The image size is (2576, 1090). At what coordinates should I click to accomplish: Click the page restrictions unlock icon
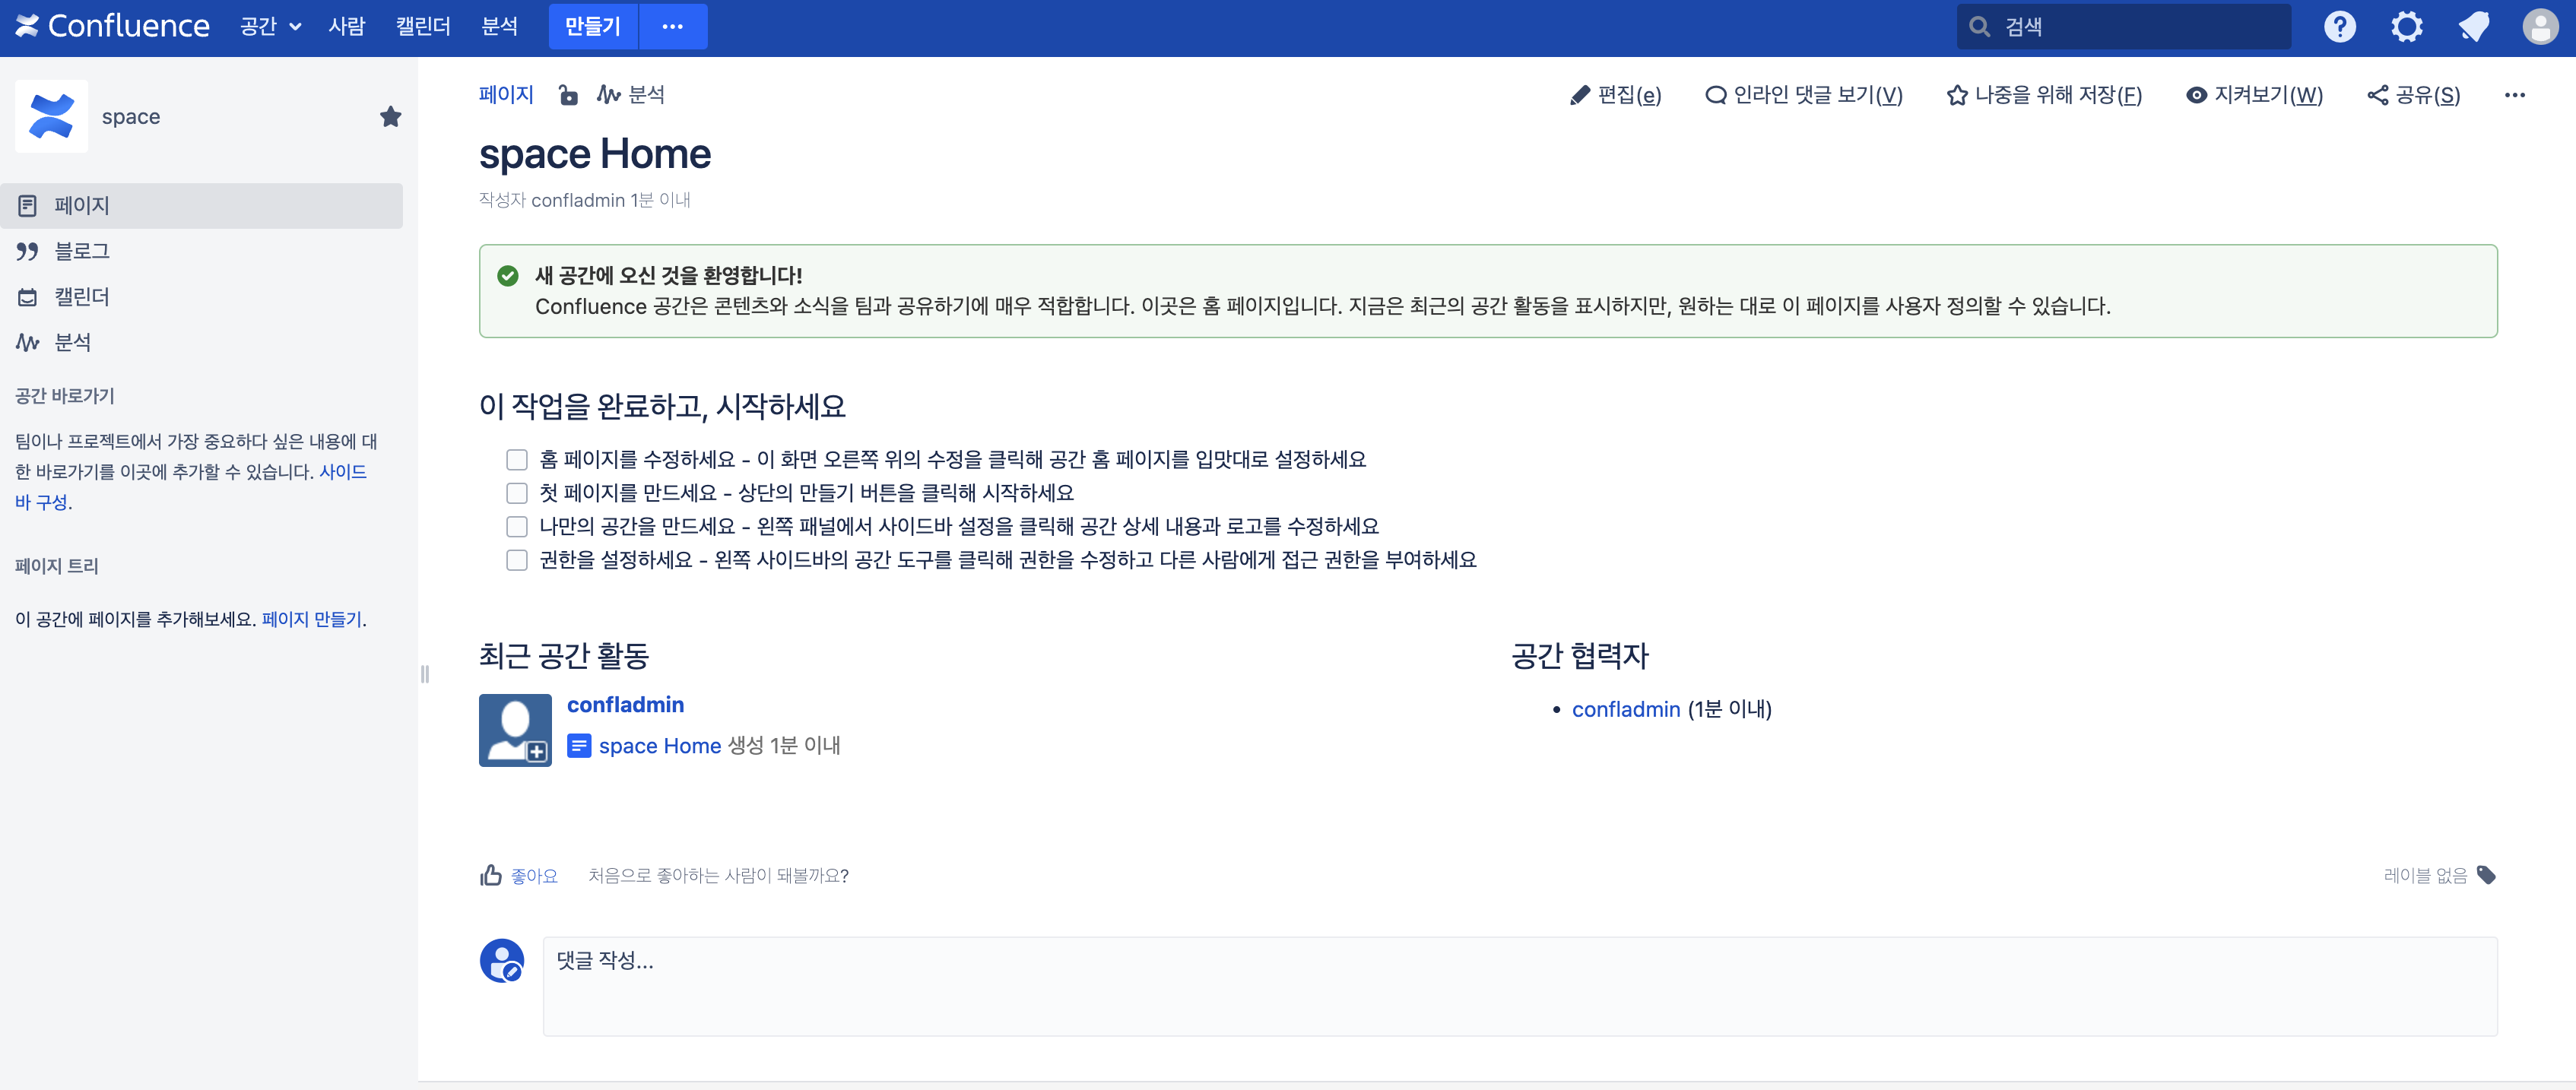point(568,95)
